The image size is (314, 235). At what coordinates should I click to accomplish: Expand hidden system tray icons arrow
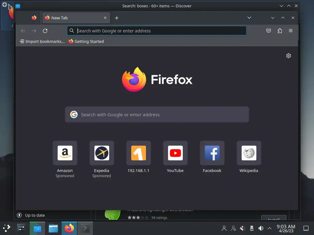point(270,228)
